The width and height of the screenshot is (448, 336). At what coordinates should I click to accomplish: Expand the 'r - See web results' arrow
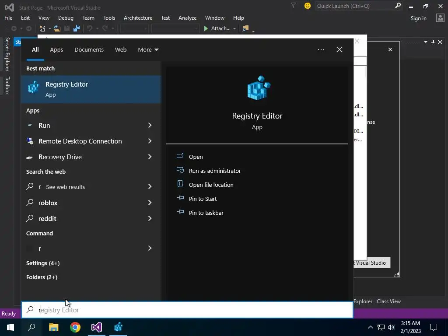click(150, 186)
